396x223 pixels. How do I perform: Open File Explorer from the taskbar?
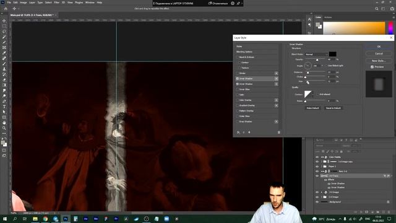coord(35,219)
